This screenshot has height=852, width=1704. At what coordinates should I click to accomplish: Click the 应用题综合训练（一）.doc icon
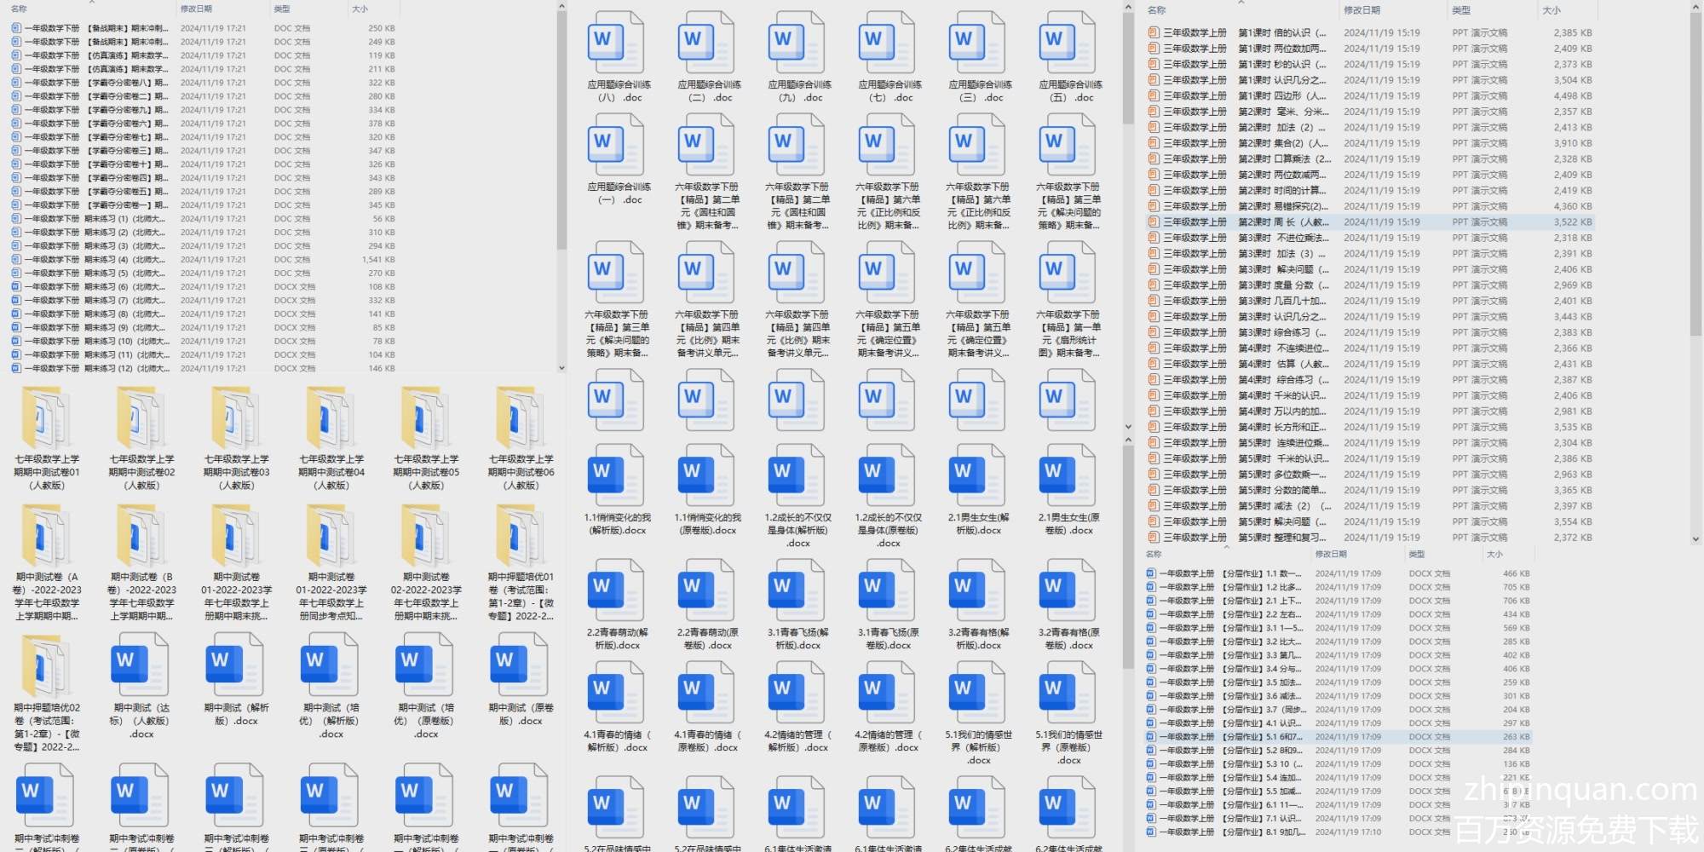tap(615, 145)
